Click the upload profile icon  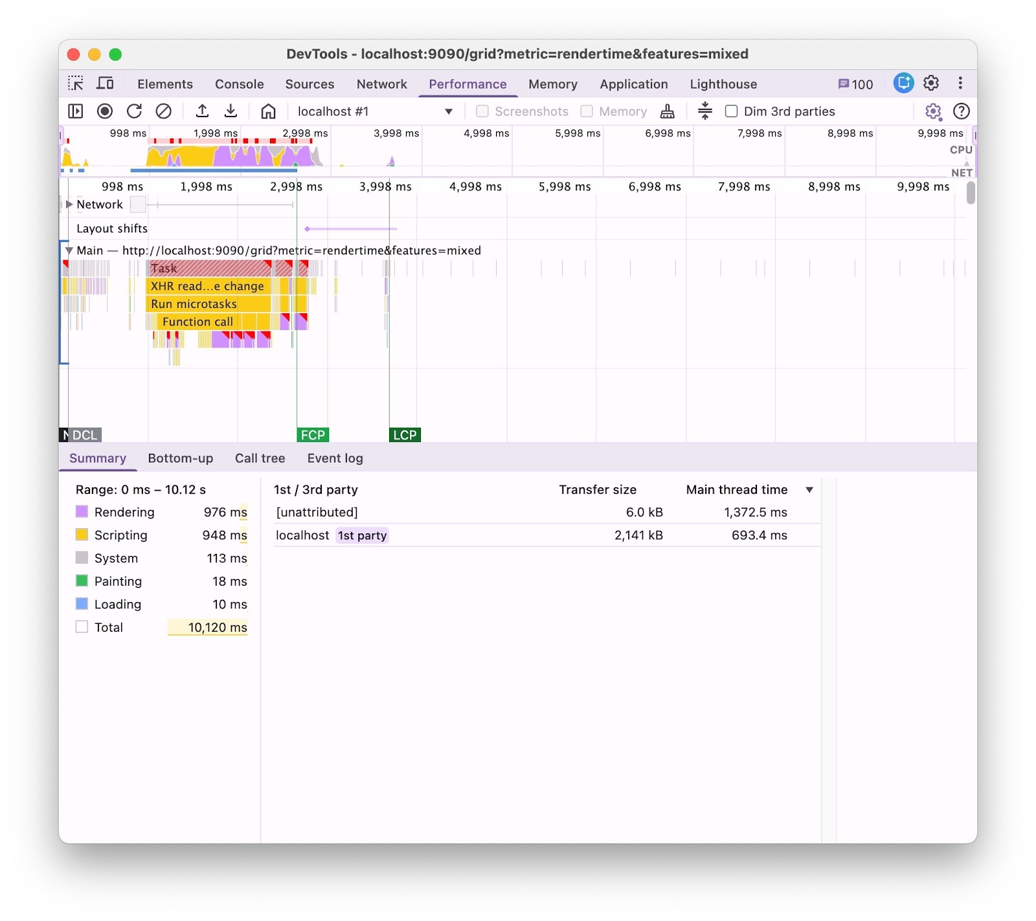pyautogui.click(x=202, y=111)
